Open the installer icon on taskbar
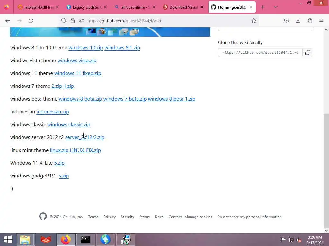329x246 pixels. pyautogui.click(x=126, y=240)
